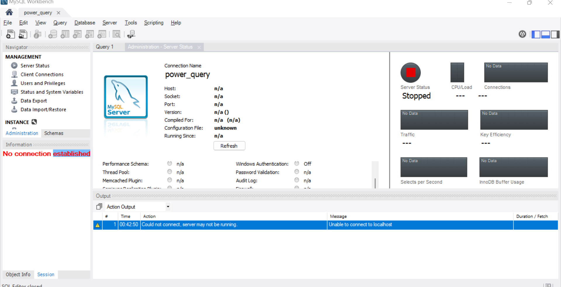Click the create new schema icon
Image resolution: width=561 pixels, height=287 pixels.
pyautogui.click(x=53, y=34)
